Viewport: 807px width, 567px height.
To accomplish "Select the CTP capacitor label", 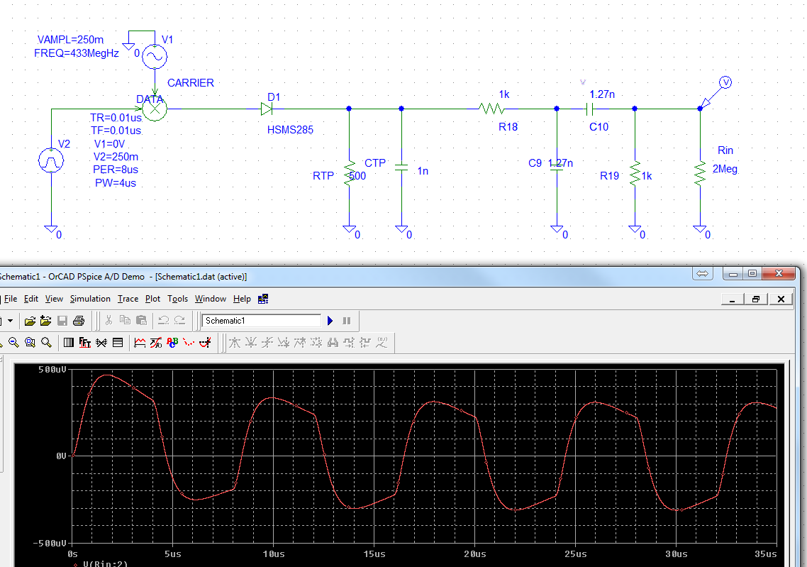I will tap(375, 163).
